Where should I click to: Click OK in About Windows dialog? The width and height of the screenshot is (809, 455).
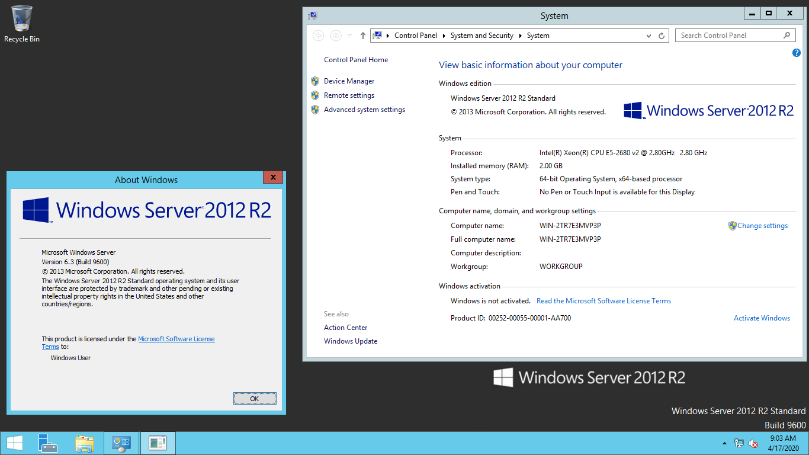click(255, 399)
